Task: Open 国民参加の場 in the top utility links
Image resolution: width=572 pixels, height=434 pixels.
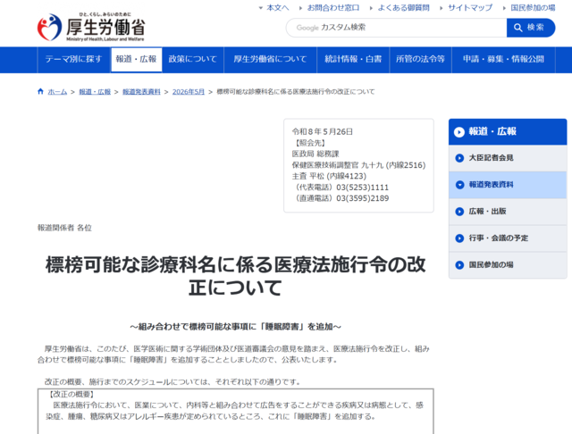Action: point(533,8)
